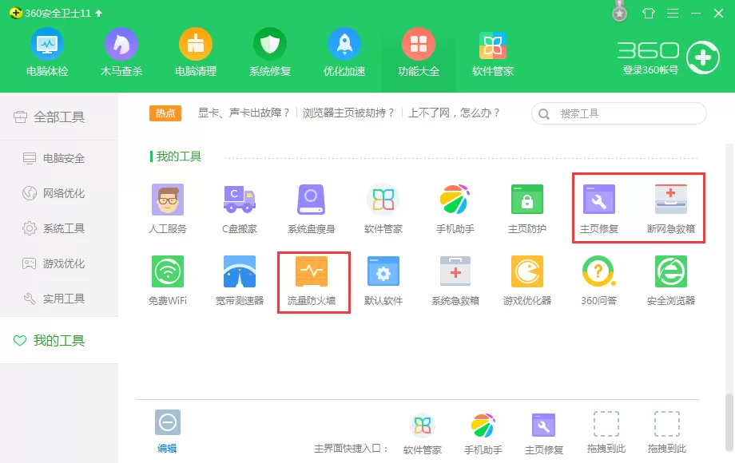The image size is (735, 463).
Task: Open link 浏览器主页被劫持？
Action: [349, 113]
